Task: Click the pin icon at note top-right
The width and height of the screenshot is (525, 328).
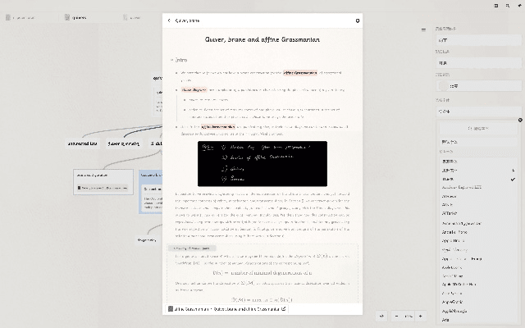Action: (357, 20)
